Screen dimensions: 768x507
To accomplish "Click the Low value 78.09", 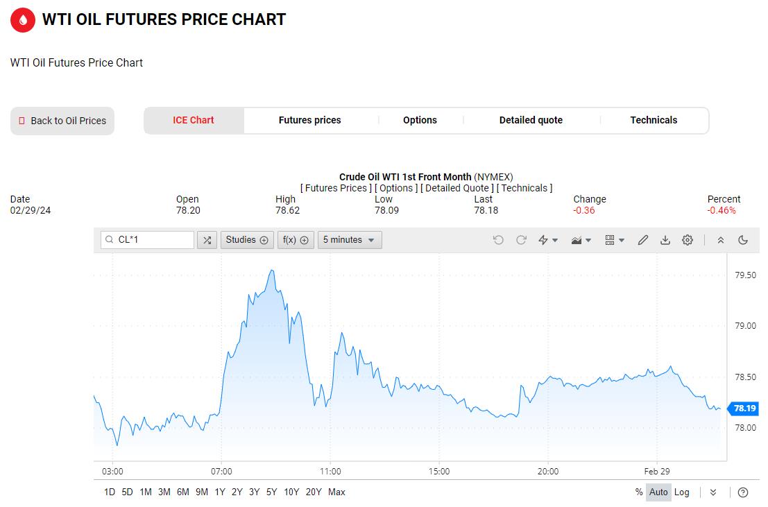I will tap(387, 211).
